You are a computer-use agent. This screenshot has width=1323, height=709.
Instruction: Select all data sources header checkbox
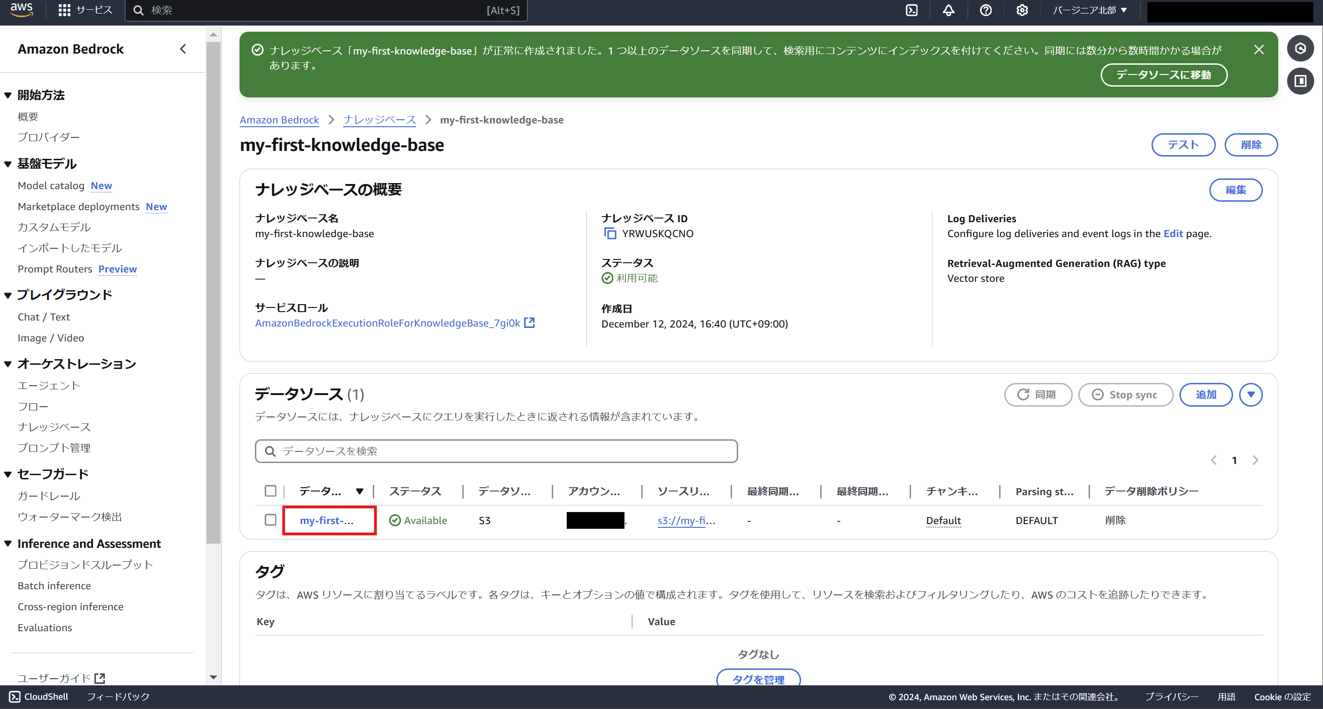click(x=270, y=491)
